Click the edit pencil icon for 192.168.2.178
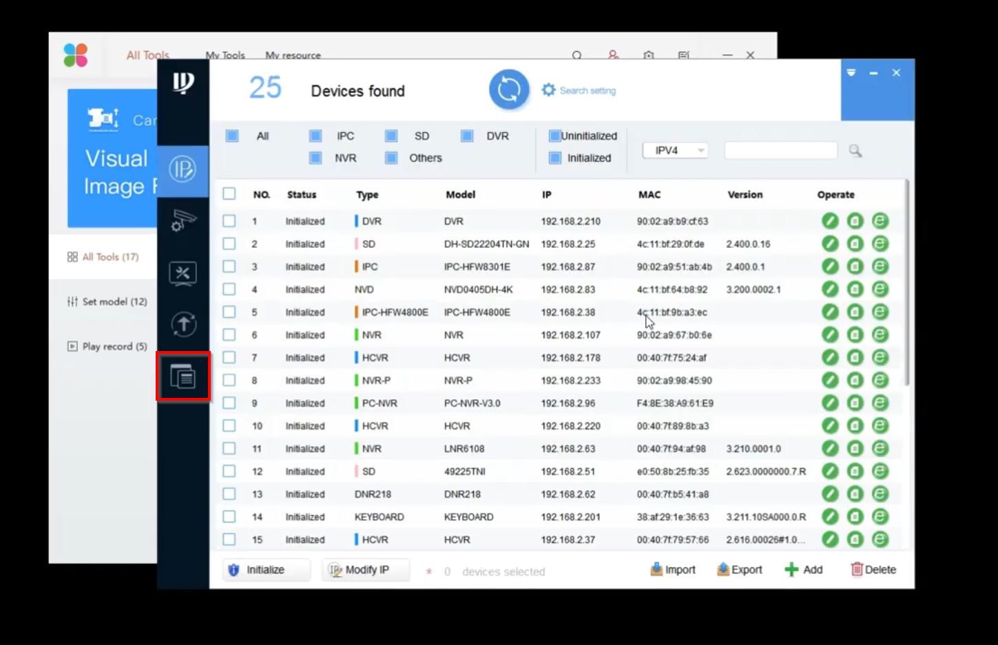Viewport: 998px width, 645px height. [830, 357]
